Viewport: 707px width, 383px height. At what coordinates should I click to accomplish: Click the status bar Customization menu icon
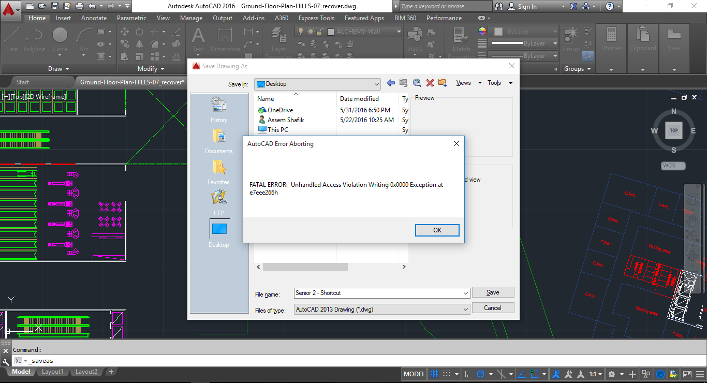700,374
